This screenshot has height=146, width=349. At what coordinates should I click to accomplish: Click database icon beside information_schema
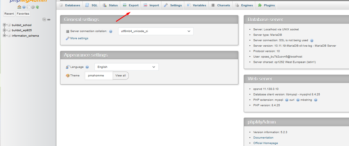tap(9, 36)
